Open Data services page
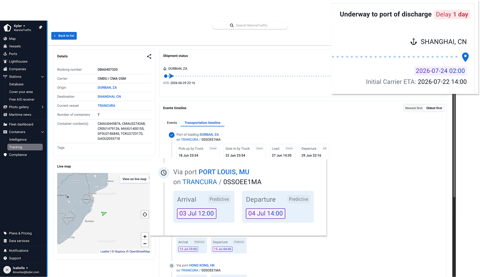The width and height of the screenshot is (480, 277). tap(19, 241)
